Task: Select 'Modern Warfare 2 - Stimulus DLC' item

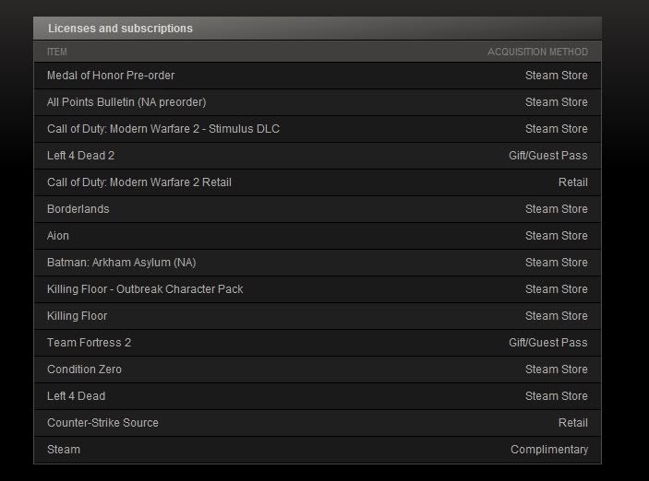Action: [x=163, y=129]
